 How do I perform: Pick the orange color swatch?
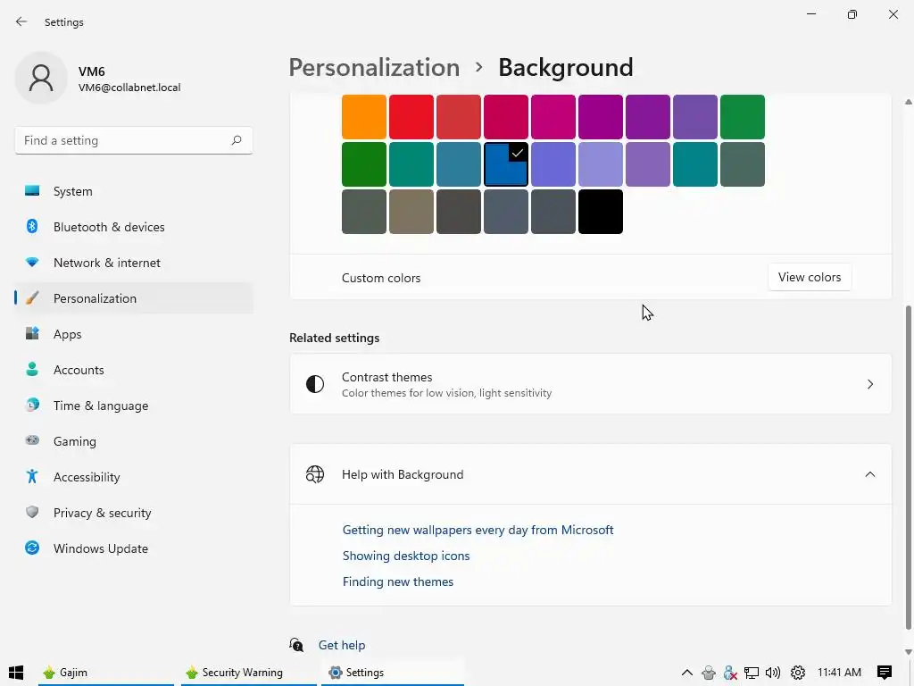tap(364, 117)
